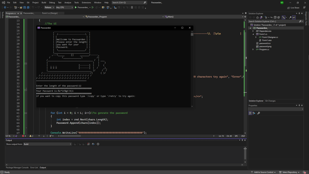Open the Show output from Build dropdown

[x=47, y=144]
